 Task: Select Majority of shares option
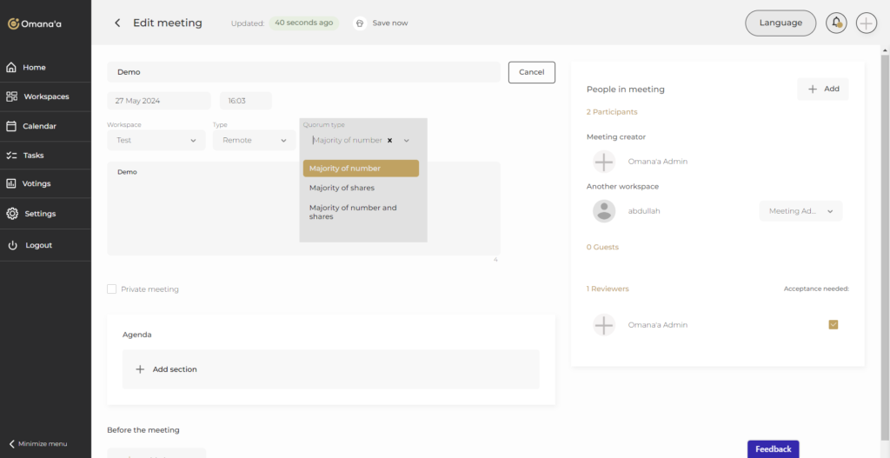[342, 188]
